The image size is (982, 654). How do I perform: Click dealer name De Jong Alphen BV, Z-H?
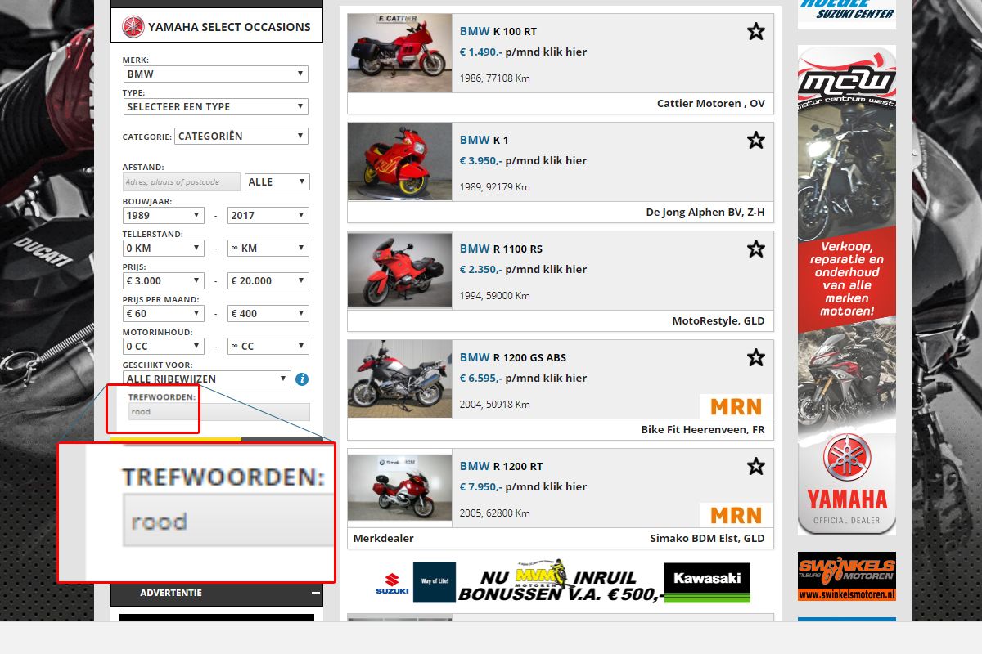(705, 213)
